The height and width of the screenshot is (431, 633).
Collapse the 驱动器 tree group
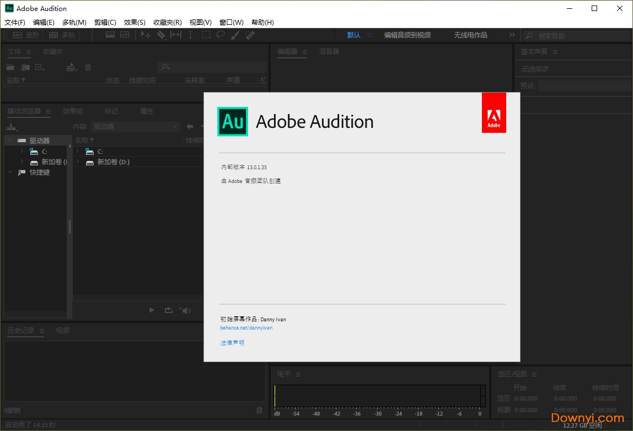(10, 141)
